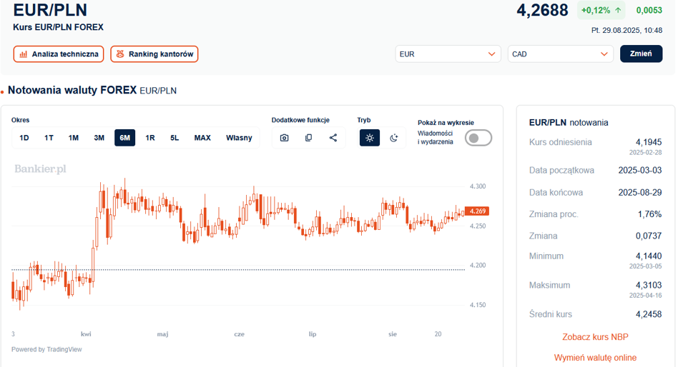The height and width of the screenshot is (367, 678).
Task: Select the 1M period tab
Action: click(74, 138)
